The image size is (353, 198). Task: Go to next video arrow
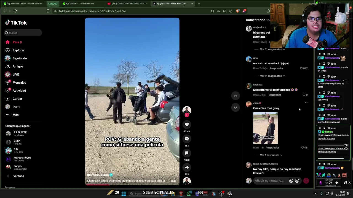236,108
